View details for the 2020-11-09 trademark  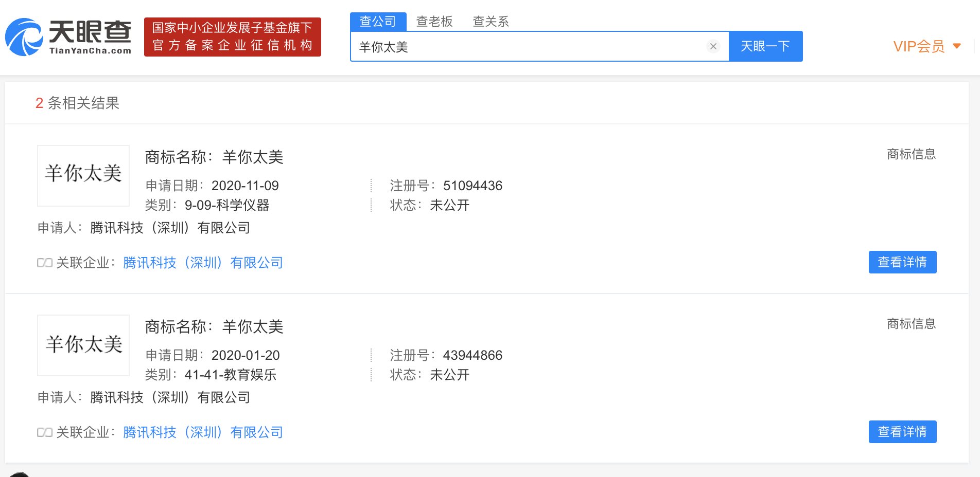click(902, 262)
